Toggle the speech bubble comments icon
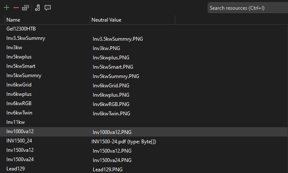The height and width of the screenshot is (173, 288). tap(48, 8)
